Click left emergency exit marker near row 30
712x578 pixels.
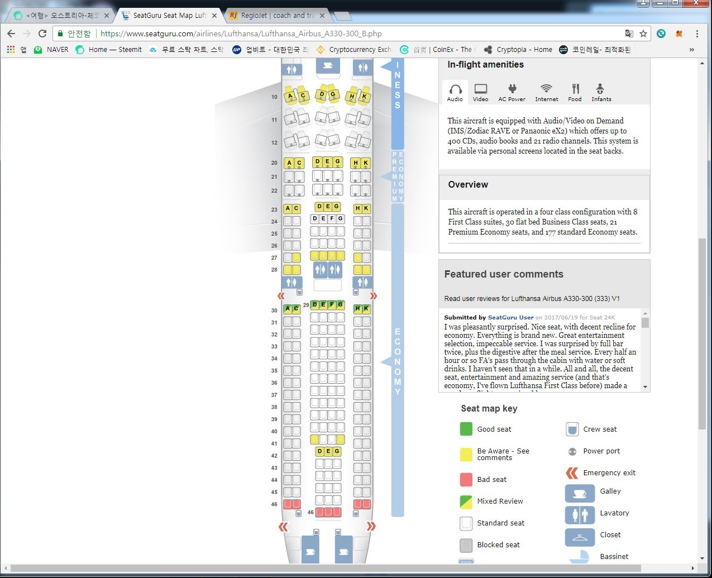point(281,295)
